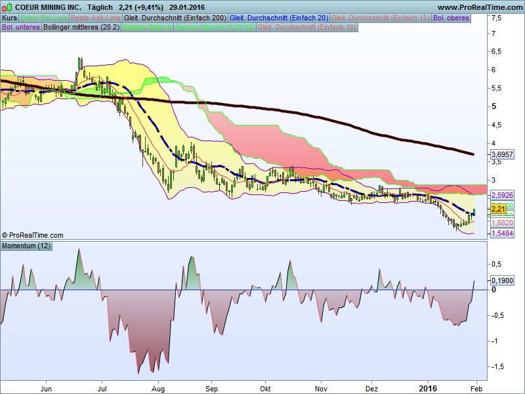Click the -1 momentum scale tick

point(495,341)
